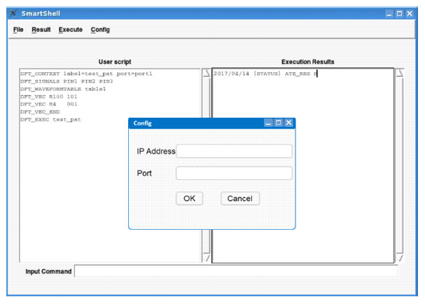Open the Result menu
This screenshot has height=304, width=425.
(41, 29)
